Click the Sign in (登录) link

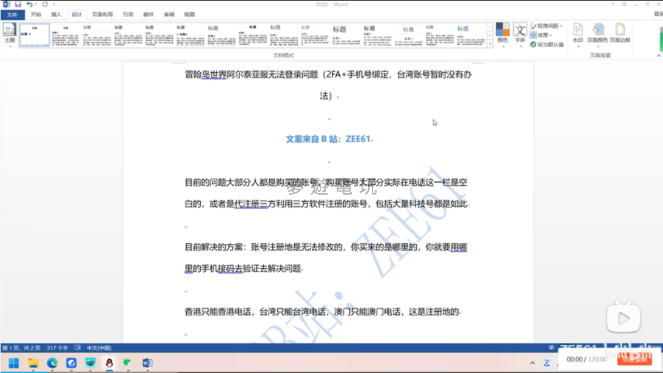[x=658, y=14]
